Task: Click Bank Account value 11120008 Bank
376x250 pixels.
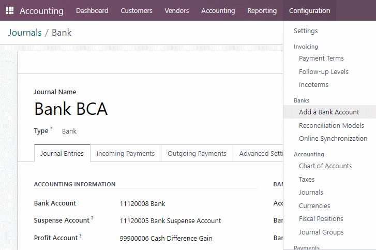Action: click(x=142, y=204)
